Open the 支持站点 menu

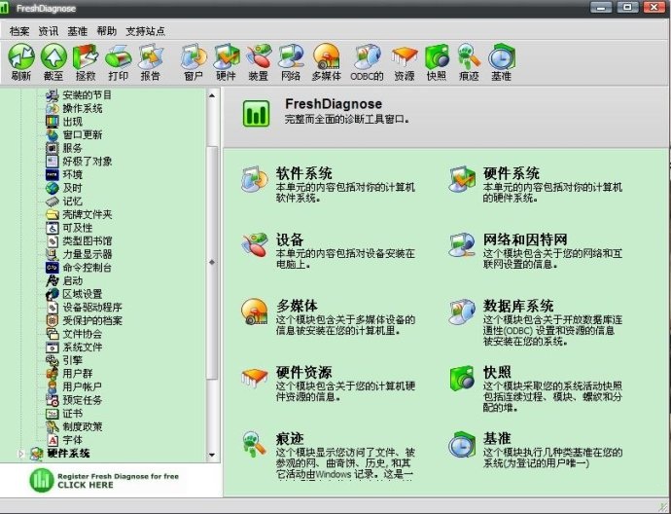tap(146, 31)
